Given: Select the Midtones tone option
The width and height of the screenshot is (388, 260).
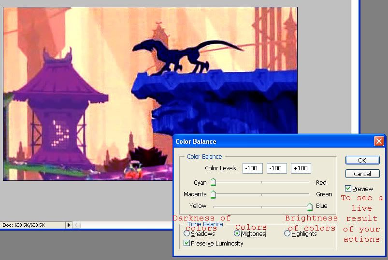Looking at the screenshot, I should pos(237,233).
